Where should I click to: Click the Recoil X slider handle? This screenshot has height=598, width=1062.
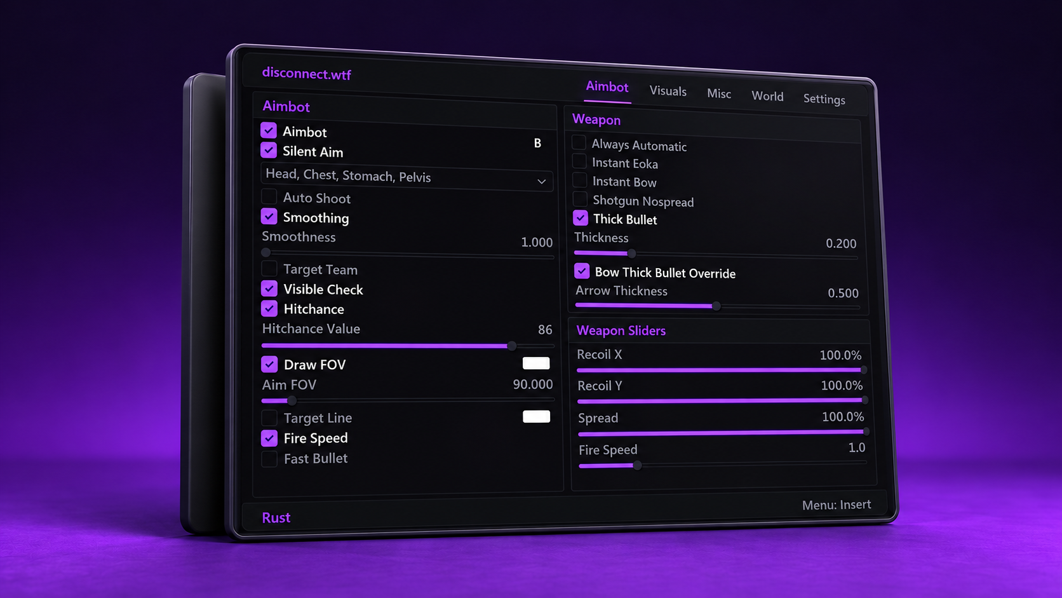pos(864,369)
